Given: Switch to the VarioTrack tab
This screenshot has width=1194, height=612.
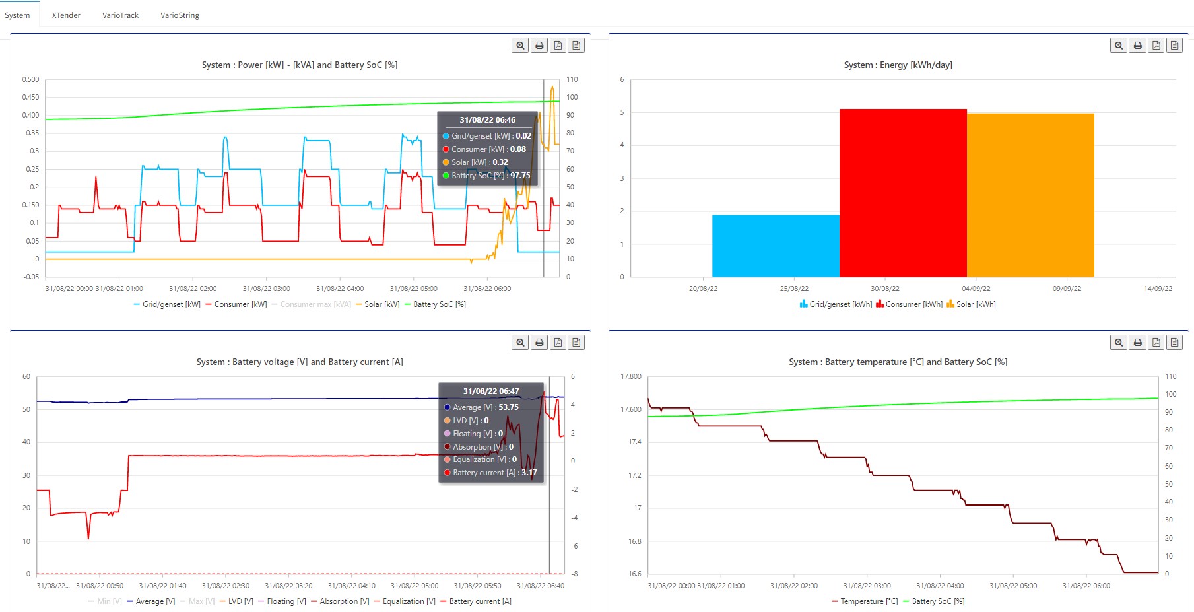Looking at the screenshot, I should [x=120, y=15].
